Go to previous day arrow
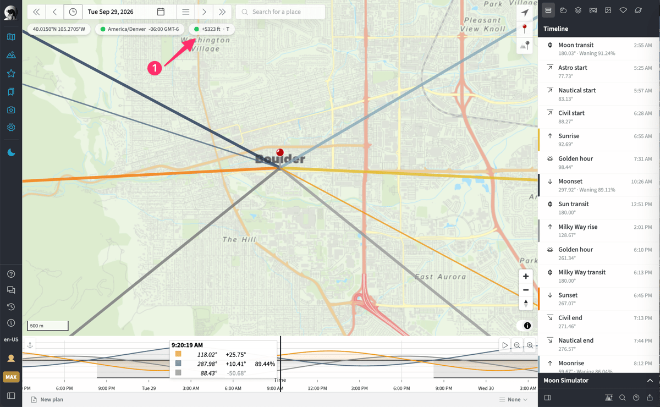This screenshot has height=407, width=660. (54, 12)
